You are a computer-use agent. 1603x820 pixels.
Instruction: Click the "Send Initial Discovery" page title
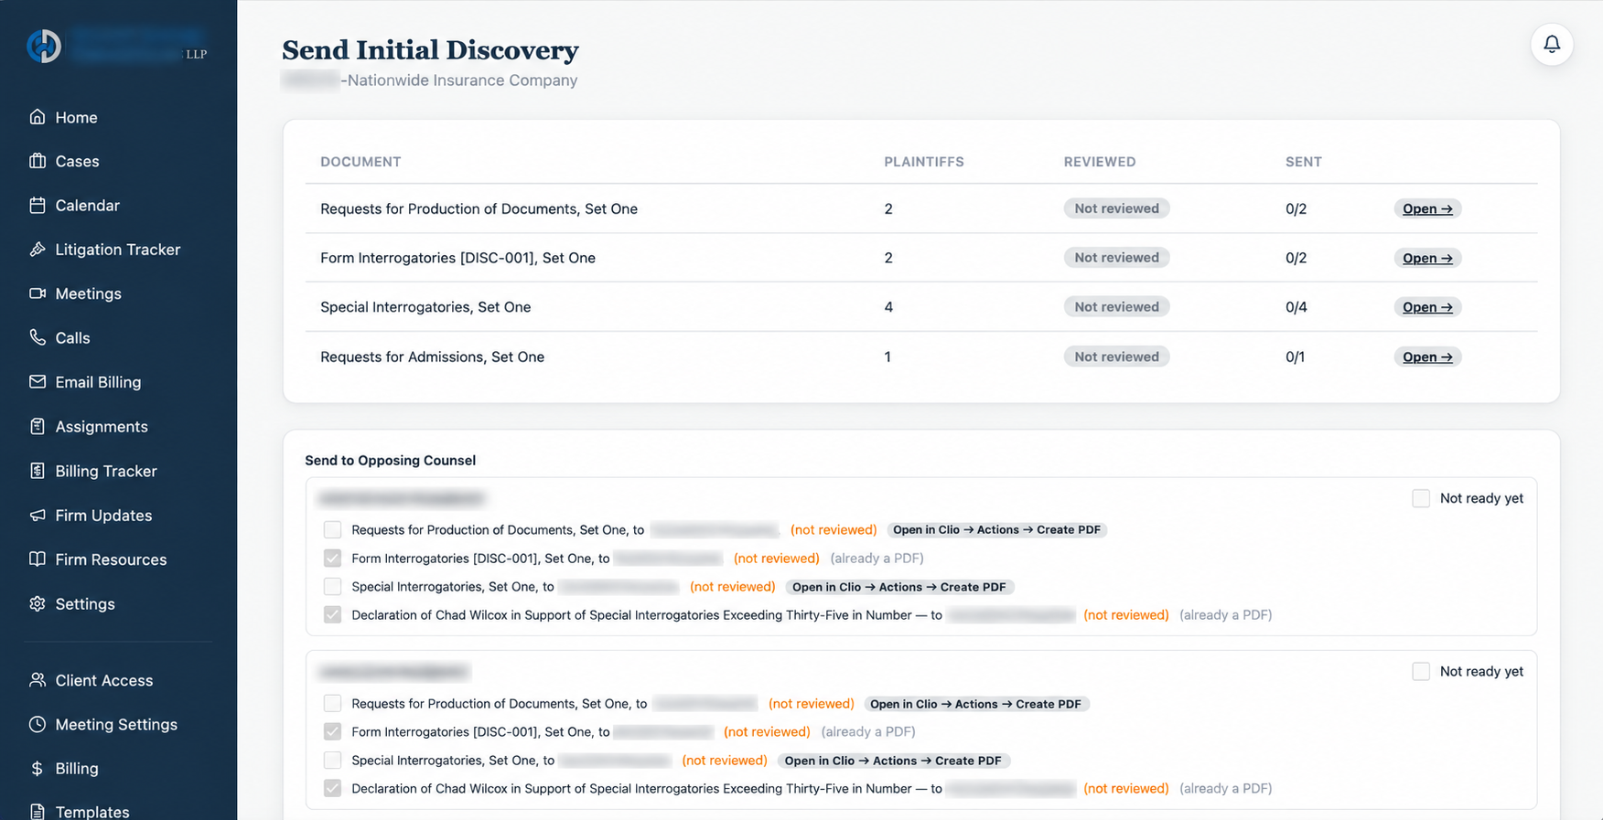[x=430, y=49]
